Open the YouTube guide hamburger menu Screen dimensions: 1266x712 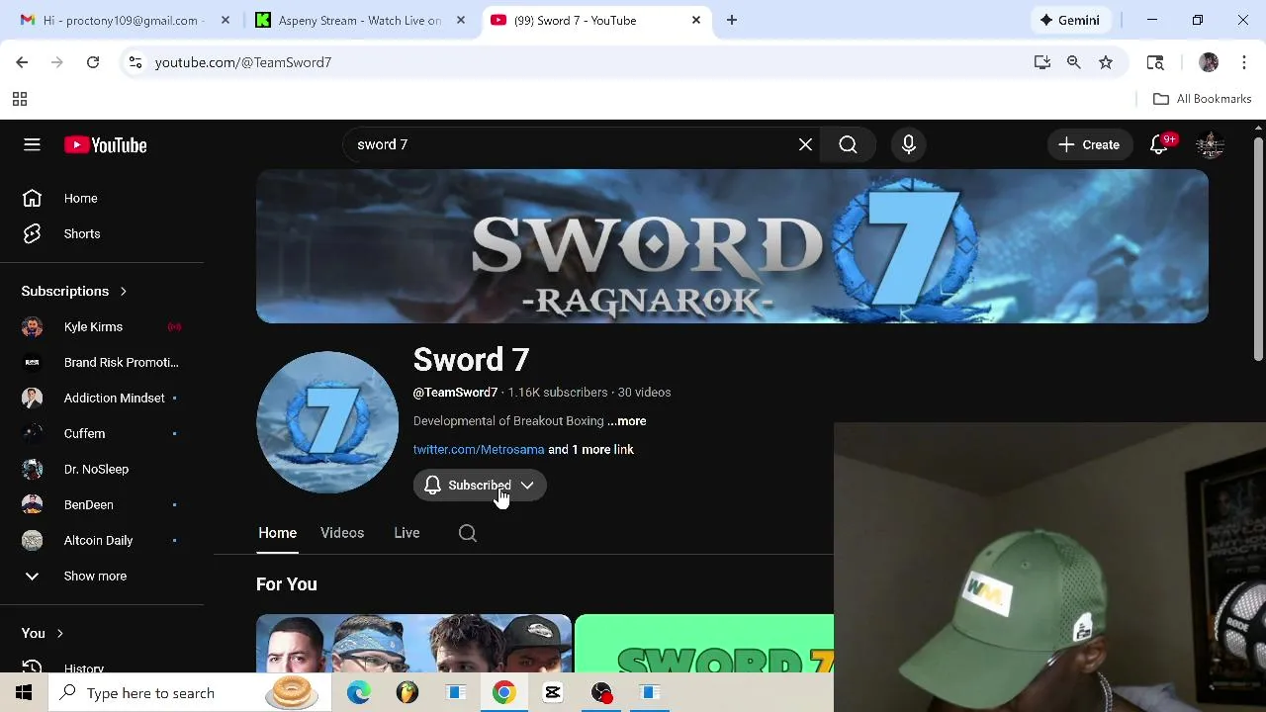pyautogui.click(x=32, y=144)
